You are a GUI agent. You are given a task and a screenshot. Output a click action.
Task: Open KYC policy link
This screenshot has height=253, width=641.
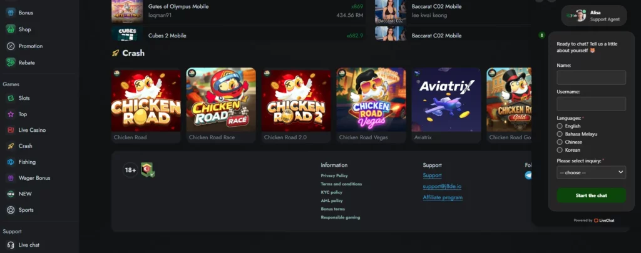(x=332, y=192)
